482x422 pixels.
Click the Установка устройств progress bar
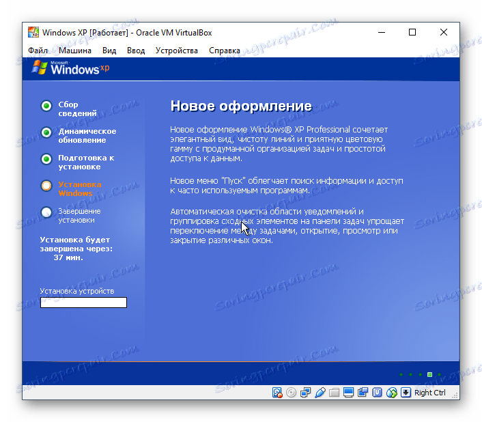pyautogui.click(x=83, y=303)
